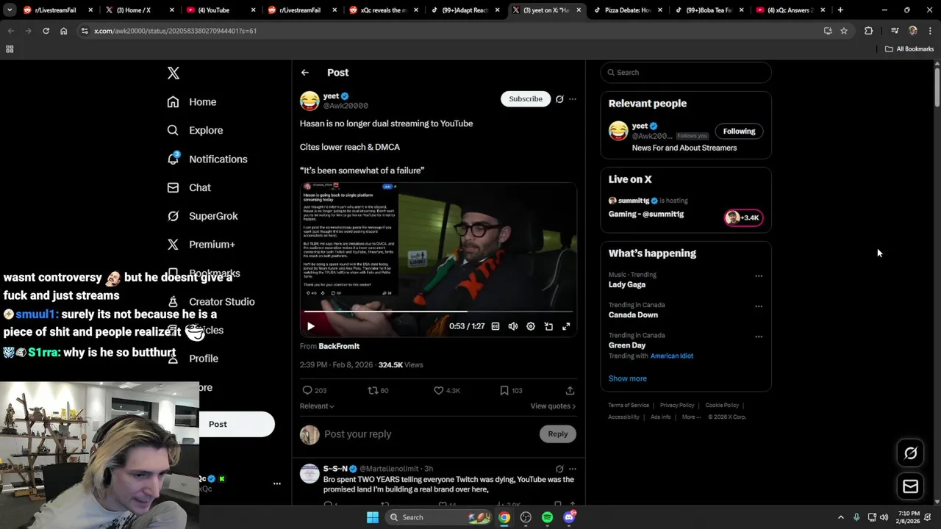
Task: Reload the current page
Action: (x=46, y=31)
